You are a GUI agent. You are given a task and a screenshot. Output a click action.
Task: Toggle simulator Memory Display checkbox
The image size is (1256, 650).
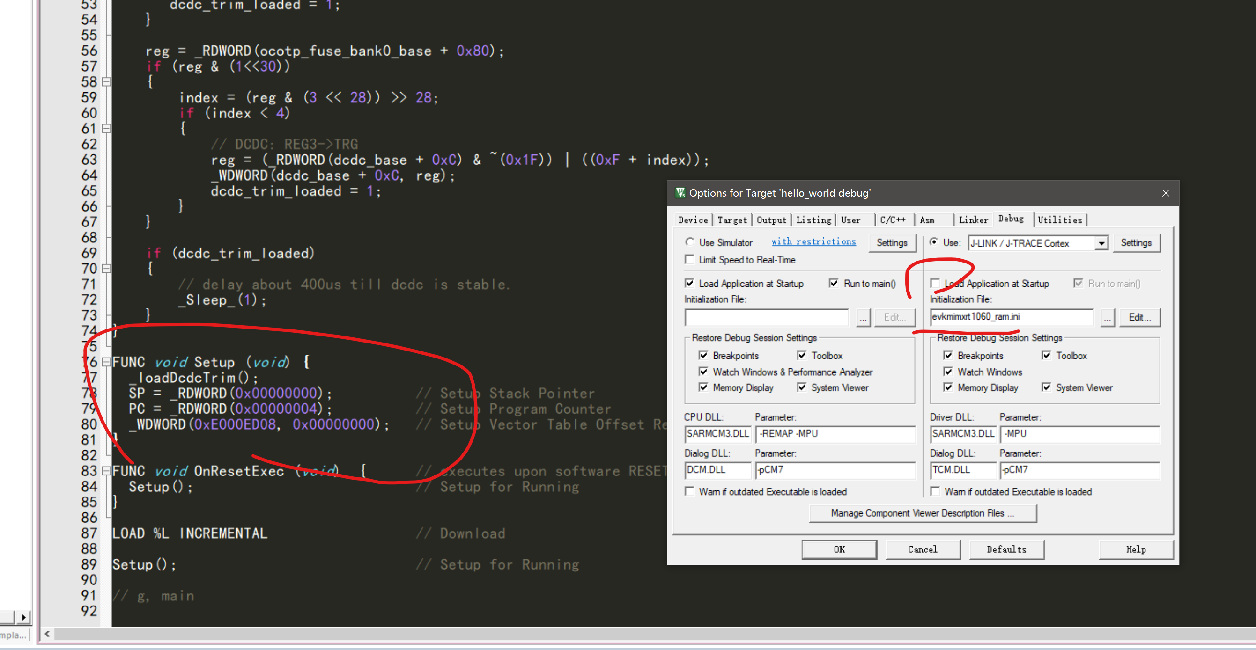click(703, 388)
